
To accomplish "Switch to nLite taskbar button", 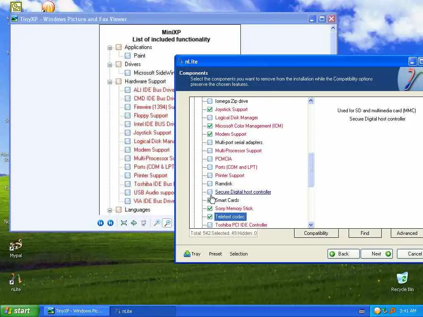I will (x=143, y=311).
